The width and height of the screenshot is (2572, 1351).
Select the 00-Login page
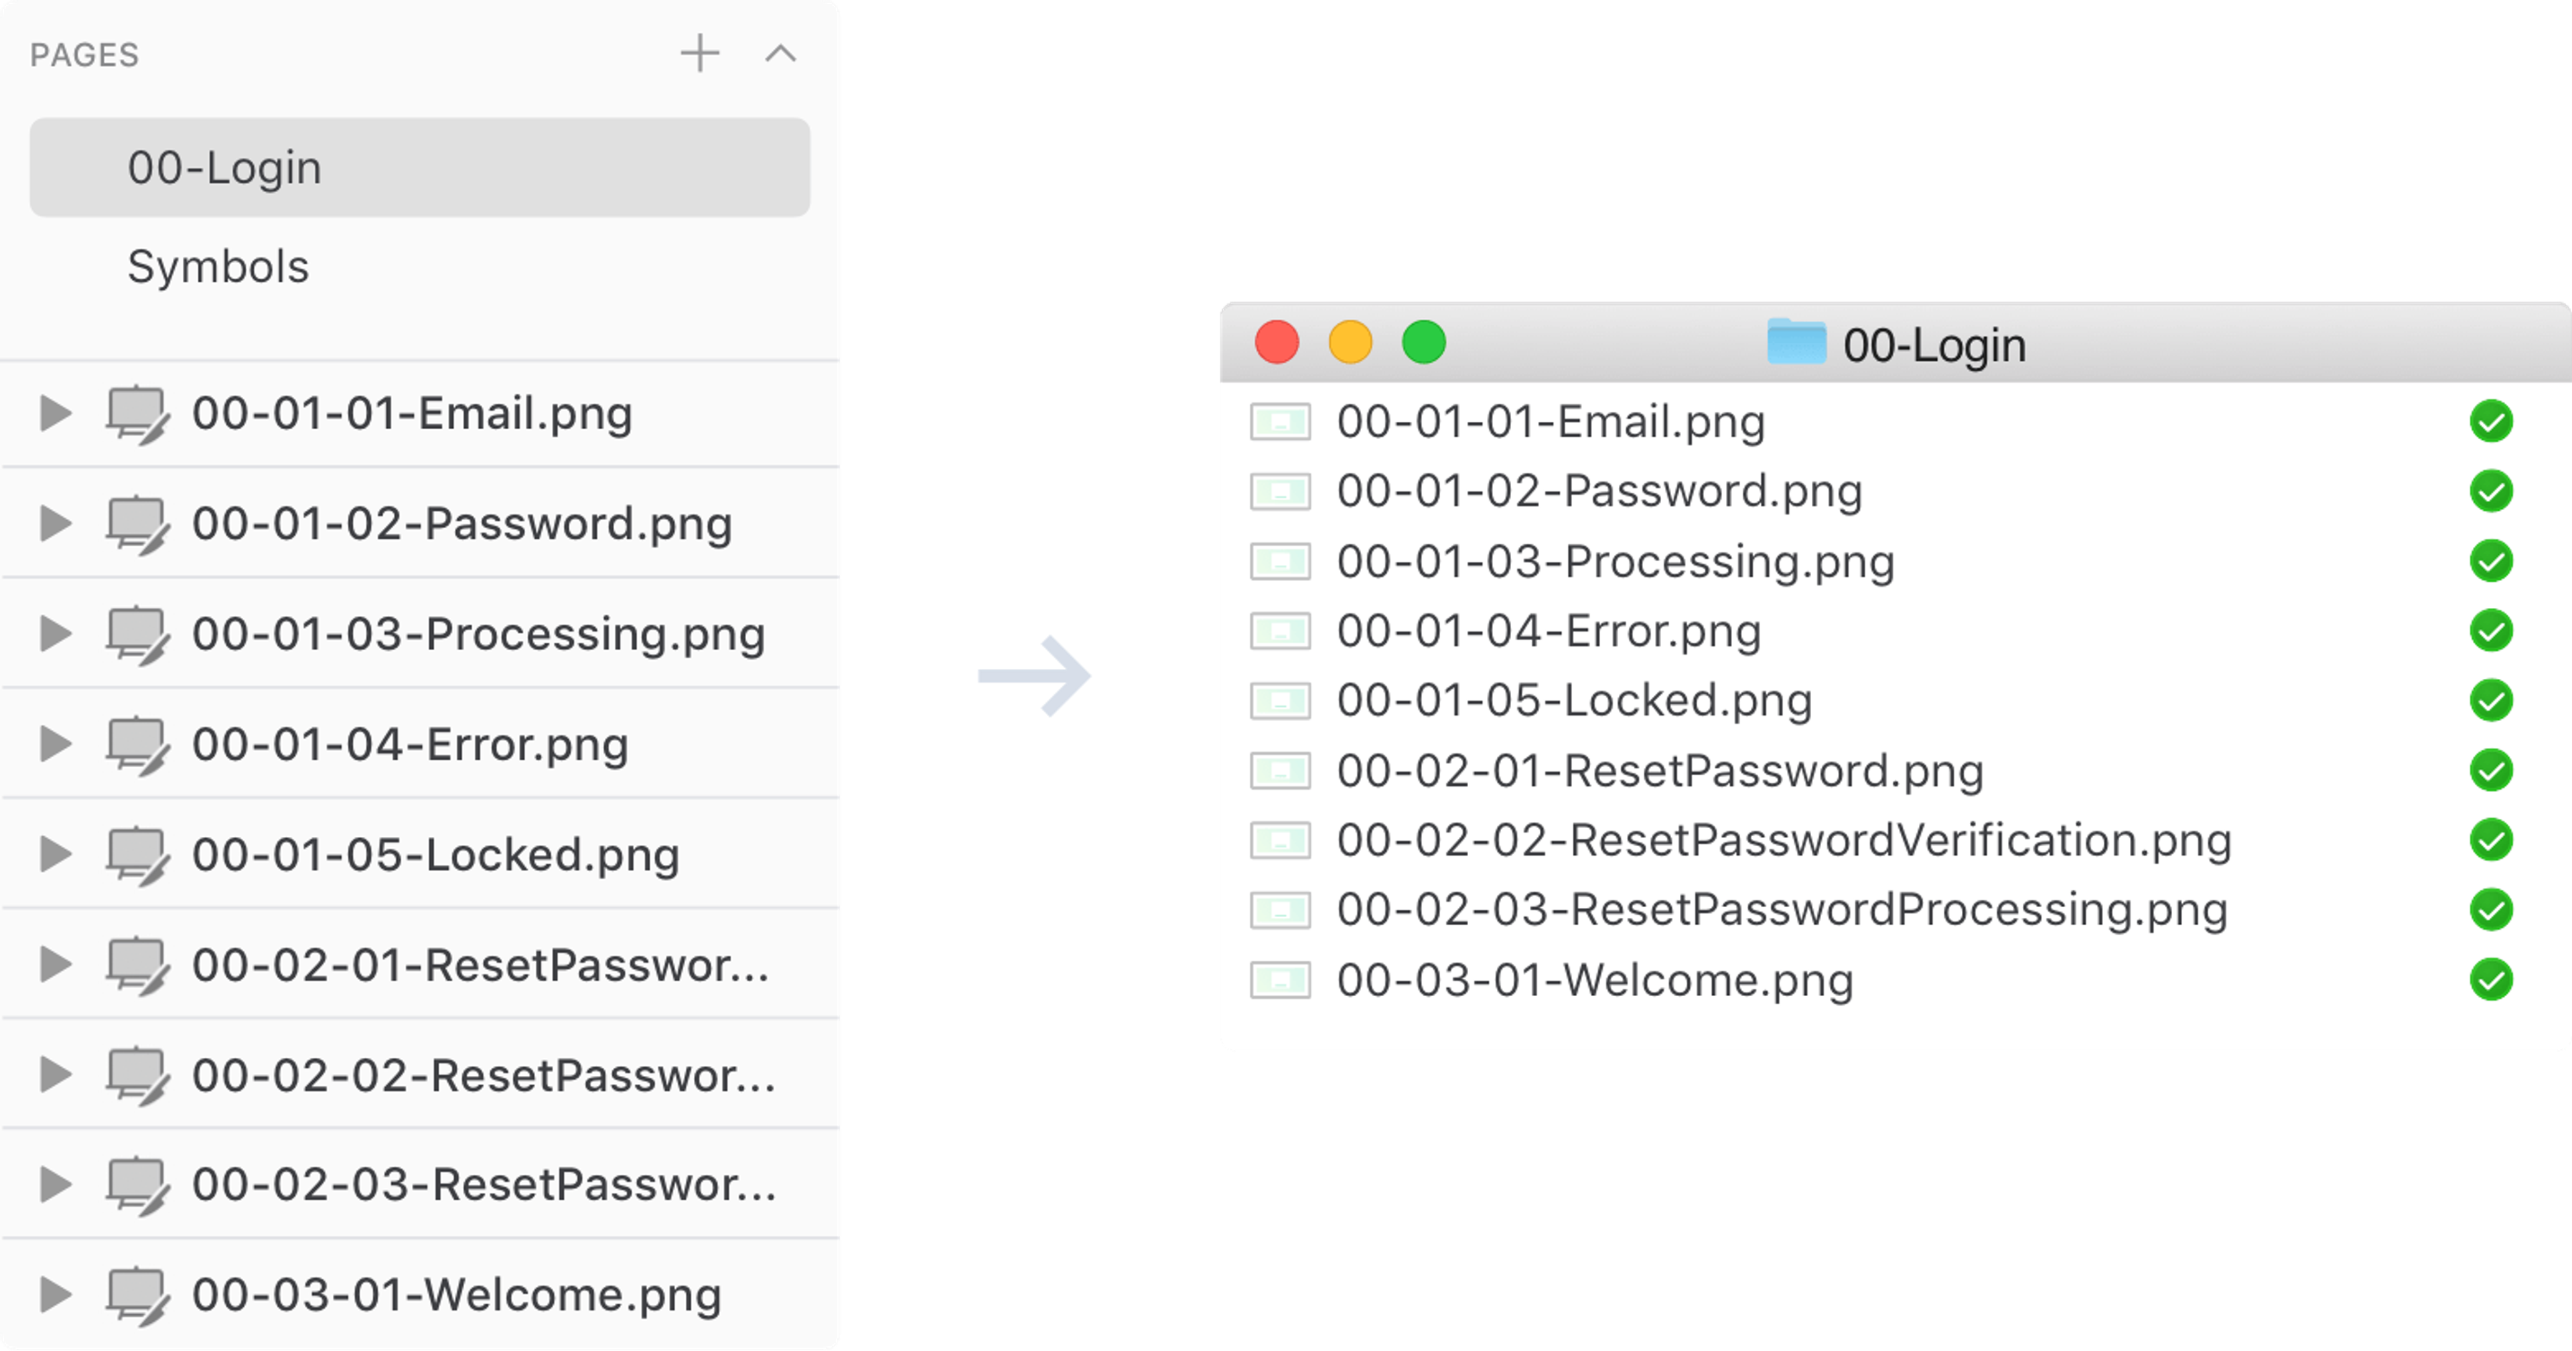224,167
